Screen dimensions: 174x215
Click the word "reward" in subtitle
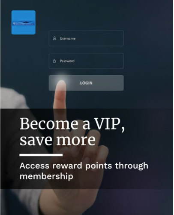pos(67,166)
